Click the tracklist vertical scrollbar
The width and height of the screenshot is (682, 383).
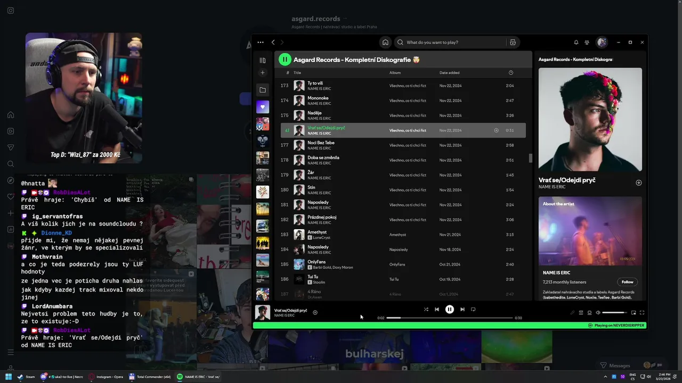click(530, 158)
